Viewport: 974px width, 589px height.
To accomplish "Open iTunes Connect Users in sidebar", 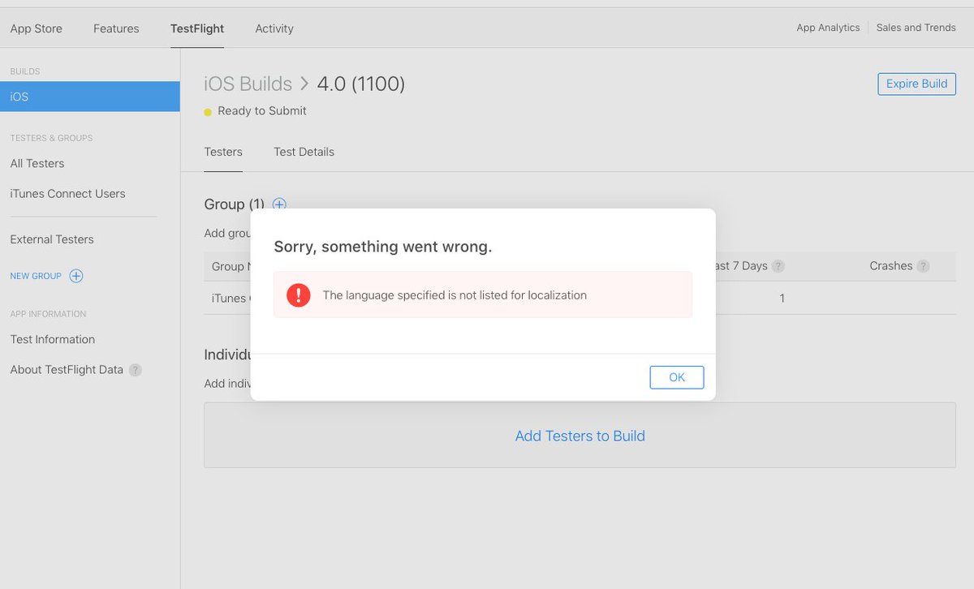I will tap(68, 194).
